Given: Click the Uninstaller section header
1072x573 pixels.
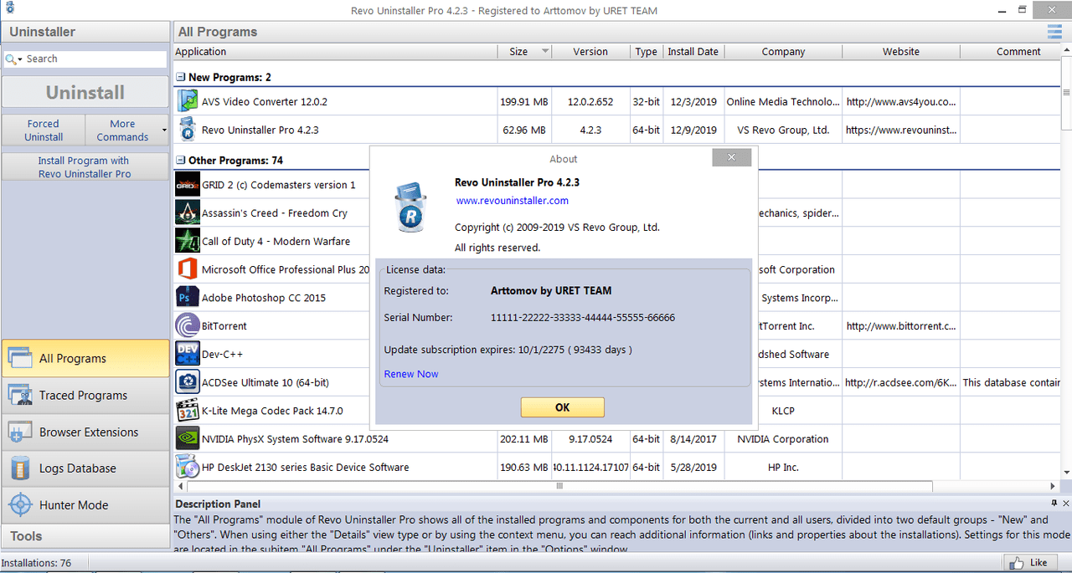Looking at the screenshot, I should click(85, 32).
